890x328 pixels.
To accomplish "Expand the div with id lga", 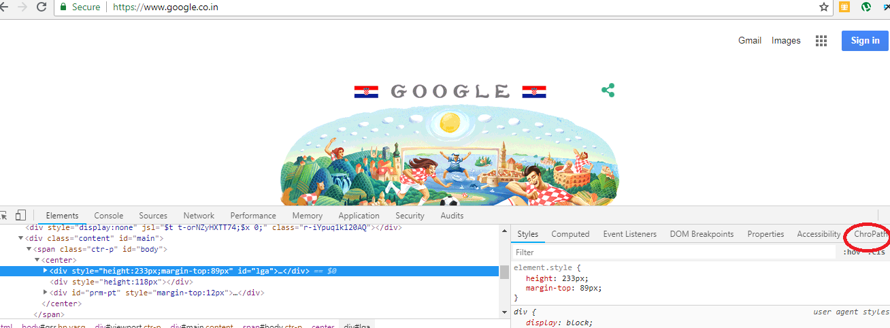I will [46, 271].
